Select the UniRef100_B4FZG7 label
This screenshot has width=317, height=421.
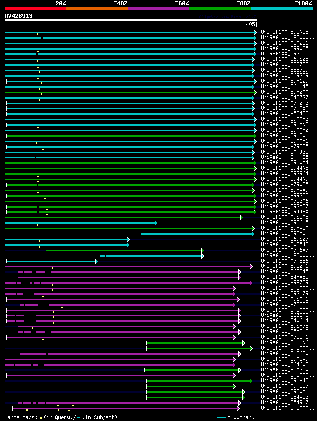pyautogui.click(x=284, y=97)
